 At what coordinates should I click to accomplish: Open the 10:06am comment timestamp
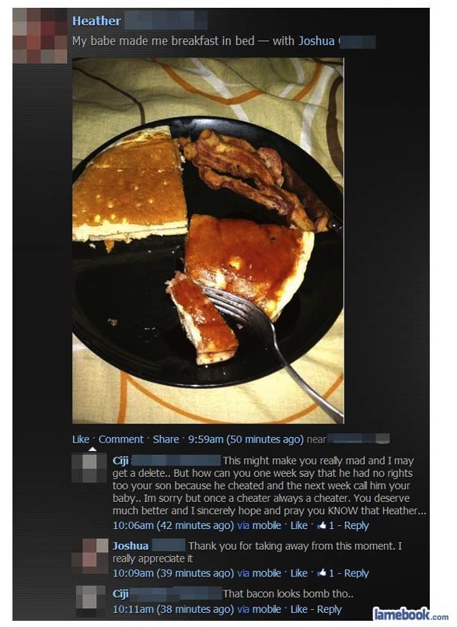pos(173,525)
